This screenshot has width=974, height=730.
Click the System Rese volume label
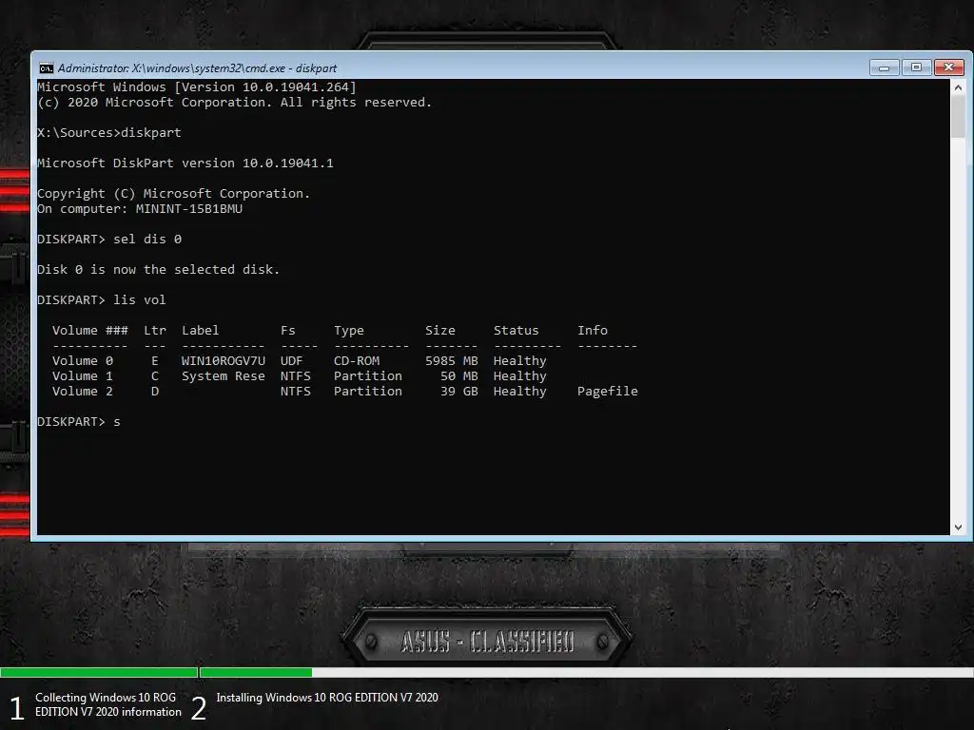click(223, 376)
